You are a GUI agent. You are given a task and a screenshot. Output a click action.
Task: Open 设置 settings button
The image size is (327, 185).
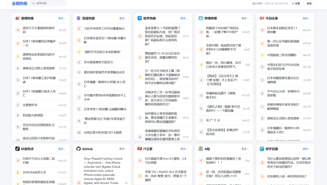tap(296, 3)
